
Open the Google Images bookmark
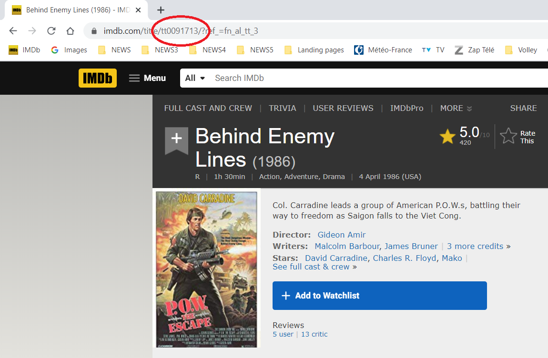click(69, 50)
